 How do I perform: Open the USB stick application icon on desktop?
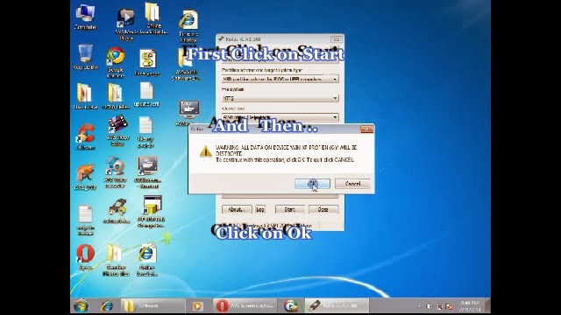click(117, 212)
